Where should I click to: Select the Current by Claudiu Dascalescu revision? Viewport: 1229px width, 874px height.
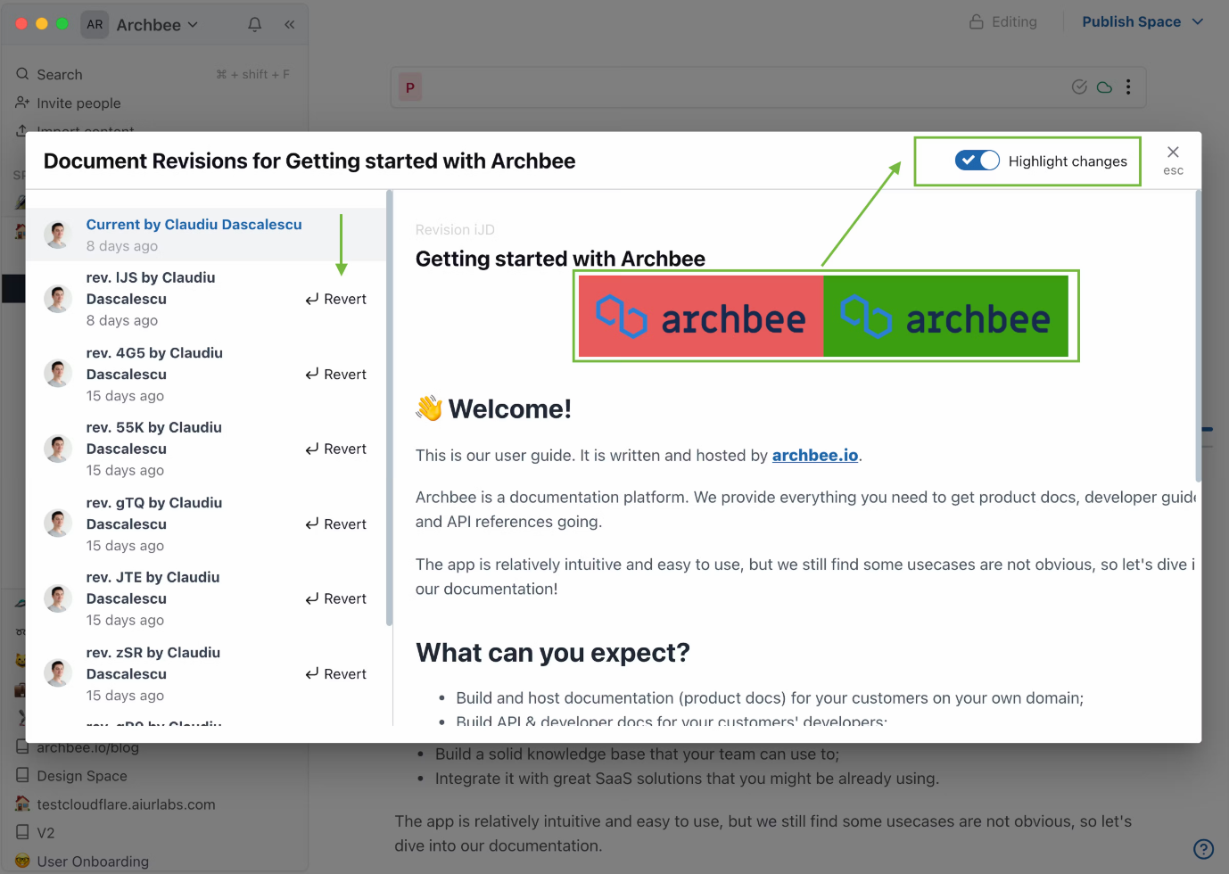(194, 224)
